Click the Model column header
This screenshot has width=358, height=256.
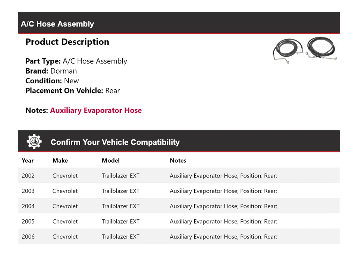111,160
